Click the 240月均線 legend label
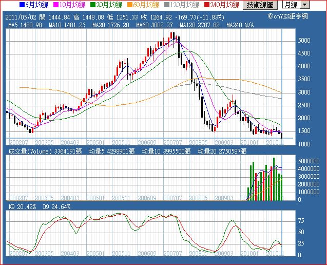Viewport: 327px width, 265px height. tap(225, 5)
